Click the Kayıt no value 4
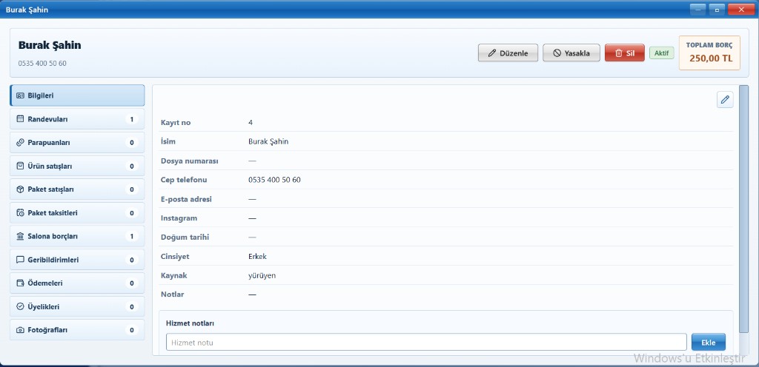 click(x=251, y=123)
